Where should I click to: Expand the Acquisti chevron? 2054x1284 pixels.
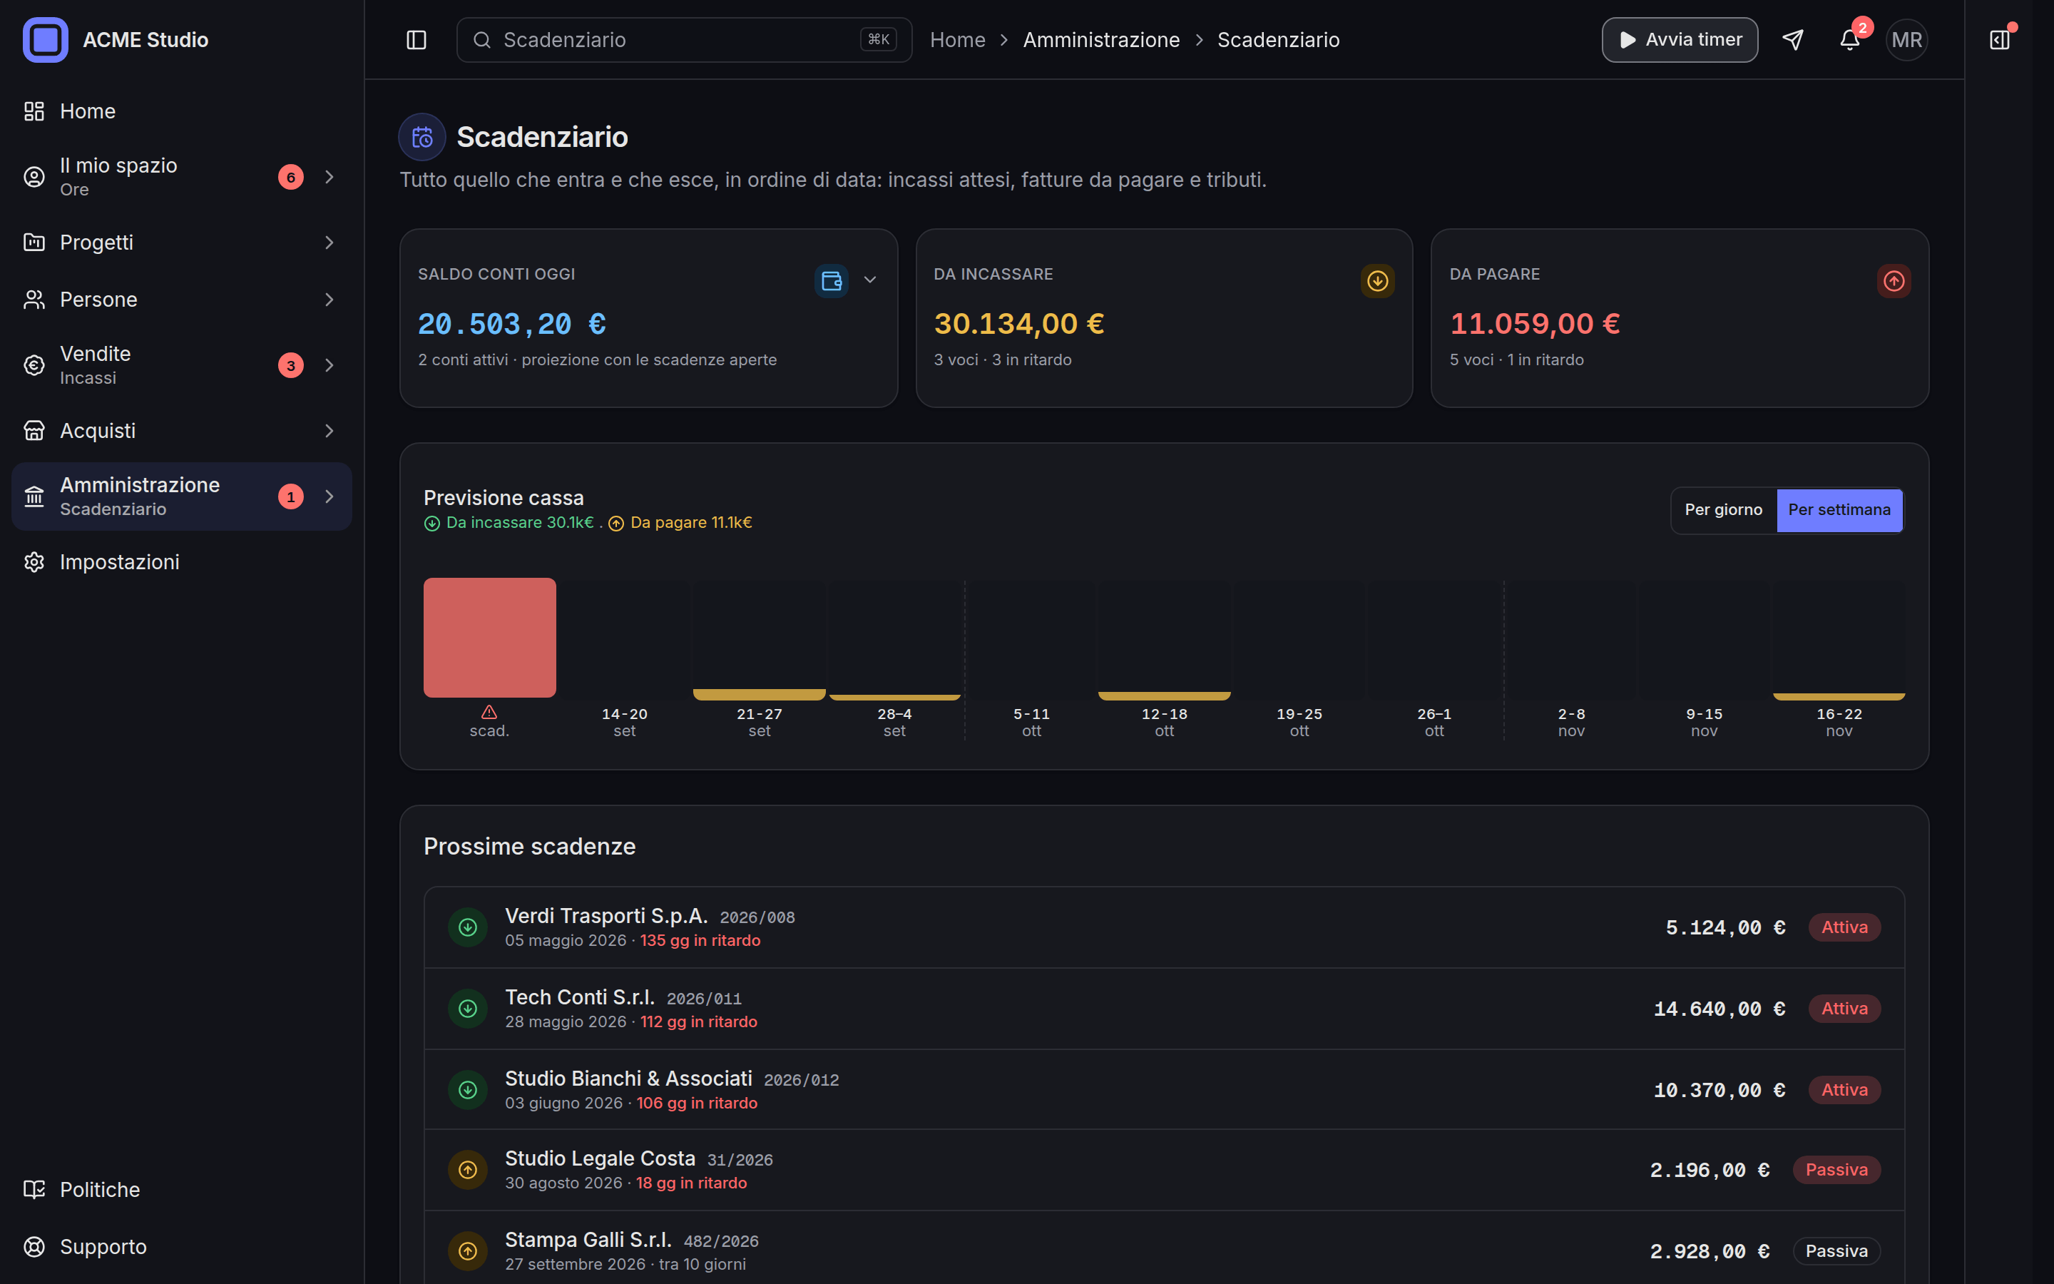pos(329,432)
